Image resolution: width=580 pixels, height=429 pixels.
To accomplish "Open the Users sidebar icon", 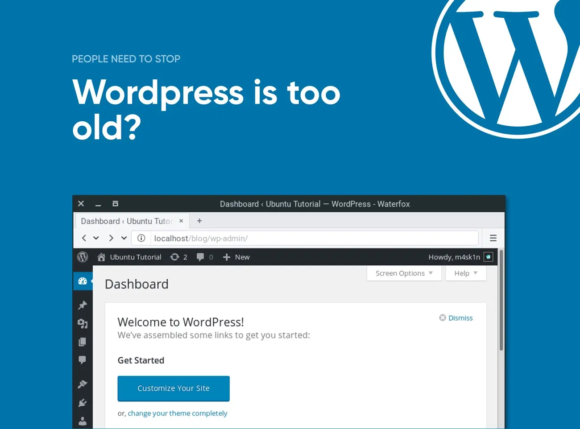I will click(x=83, y=421).
